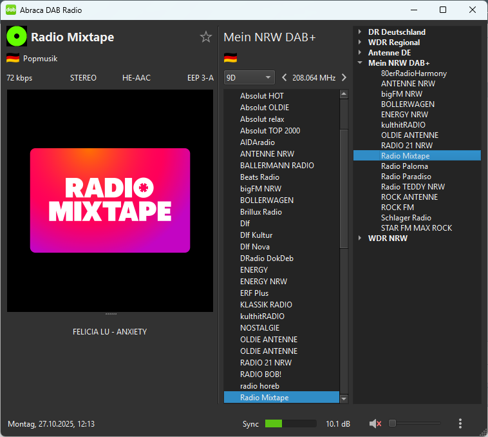Screen dimensions: 488x437
Task: Select Radio Paloma in ensemble tree
Action: (404, 166)
